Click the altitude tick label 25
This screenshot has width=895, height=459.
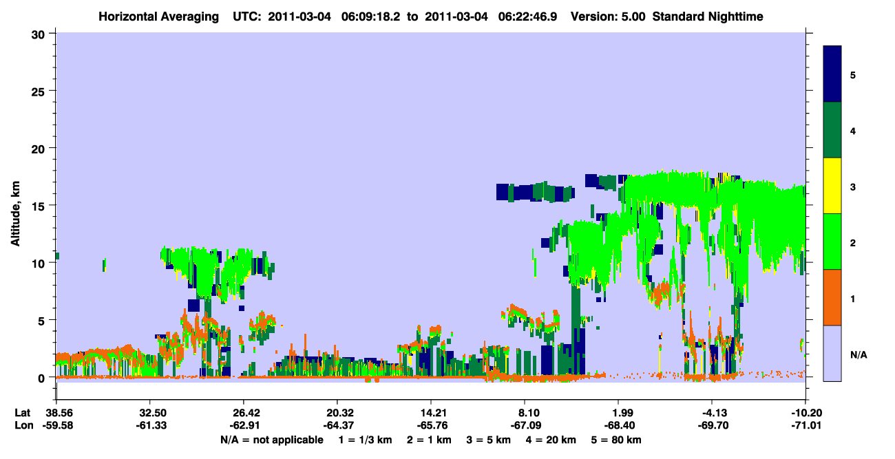click(x=40, y=91)
